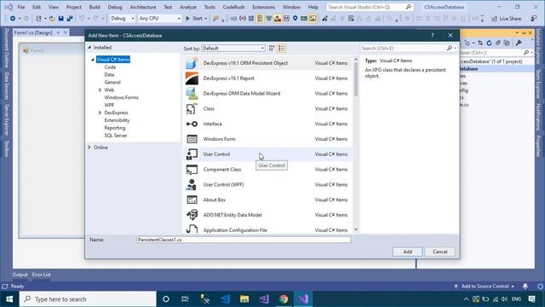Open the Toolbox side tab
Image resolution: width=545 pixels, height=307 pixels.
pos(6,148)
